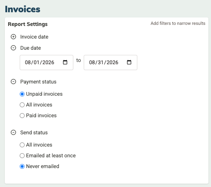
Task: Choose Never emailed radio option
Action: pos(22,166)
